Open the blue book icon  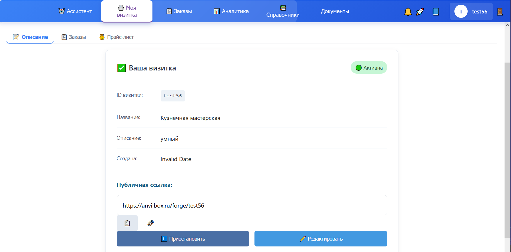[x=436, y=12]
